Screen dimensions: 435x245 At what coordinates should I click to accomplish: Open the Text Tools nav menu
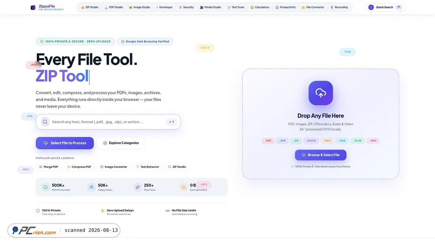[236, 7]
